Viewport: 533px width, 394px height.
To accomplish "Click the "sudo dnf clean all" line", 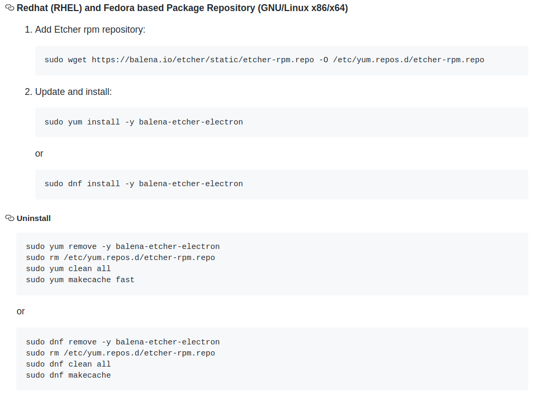I will (x=69, y=364).
